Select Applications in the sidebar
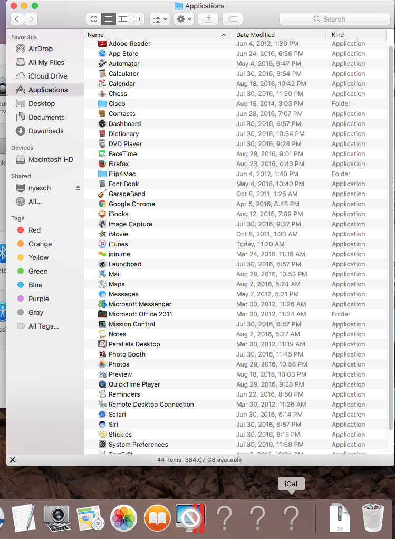 pos(45,90)
